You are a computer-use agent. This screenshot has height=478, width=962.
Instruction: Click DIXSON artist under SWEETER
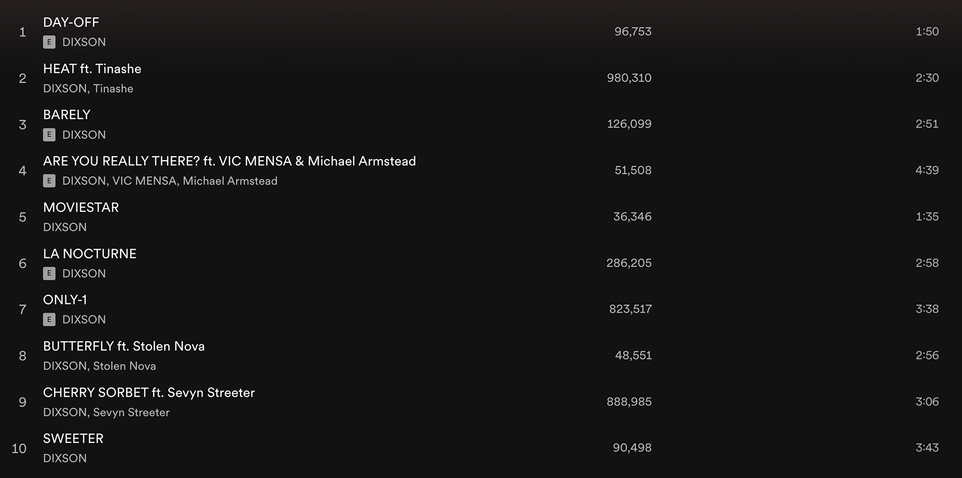(x=65, y=458)
